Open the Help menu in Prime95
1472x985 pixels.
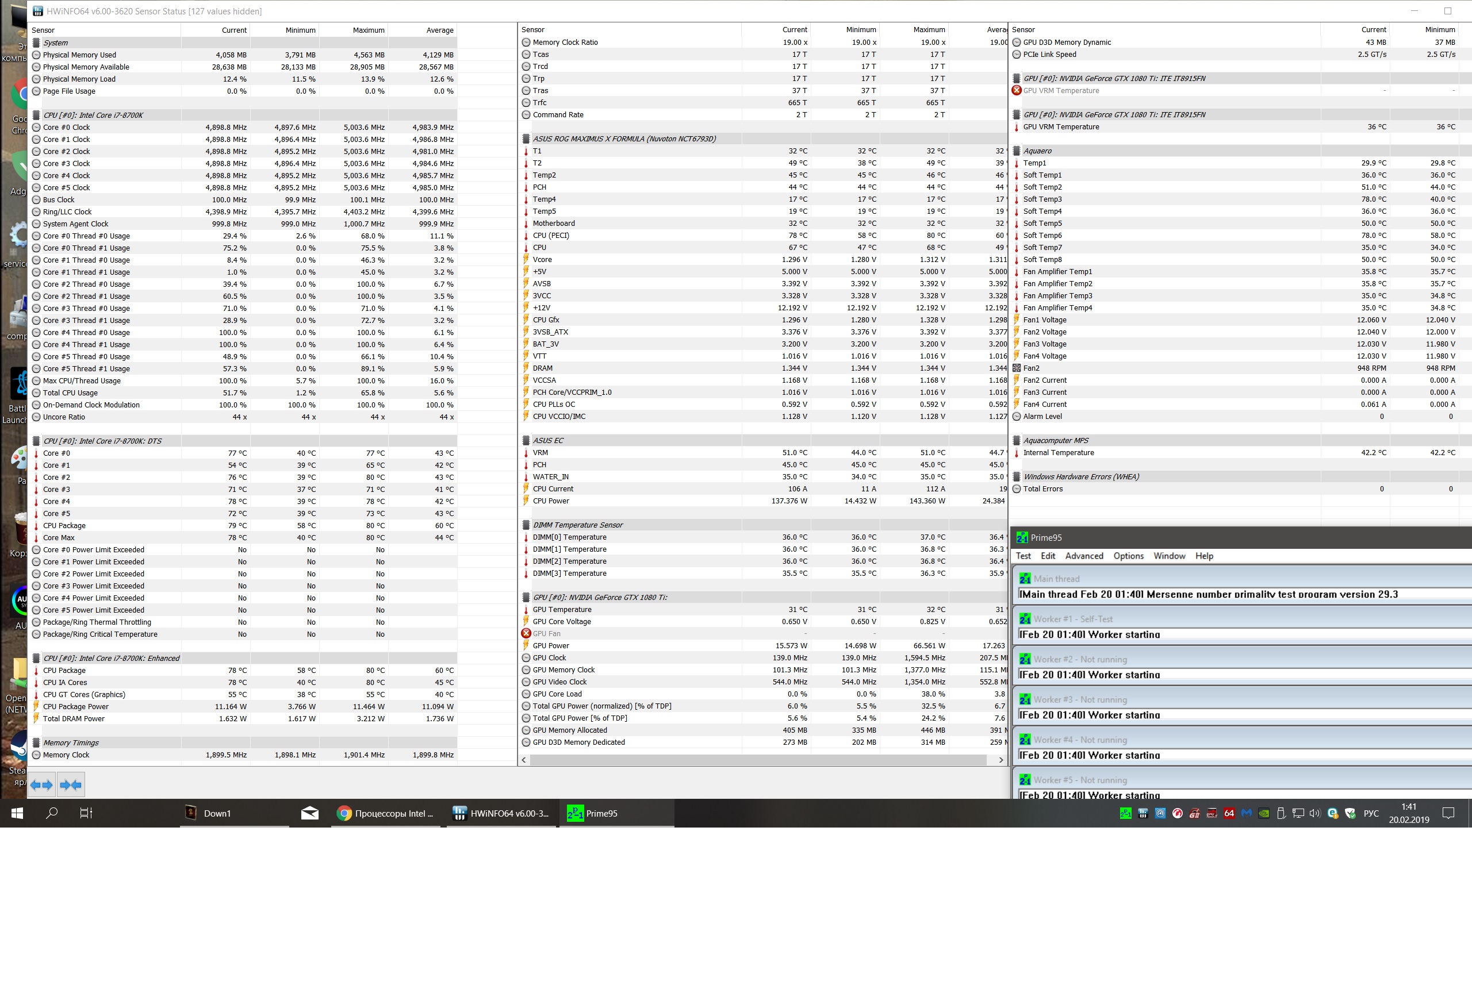pyautogui.click(x=1204, y=556)
